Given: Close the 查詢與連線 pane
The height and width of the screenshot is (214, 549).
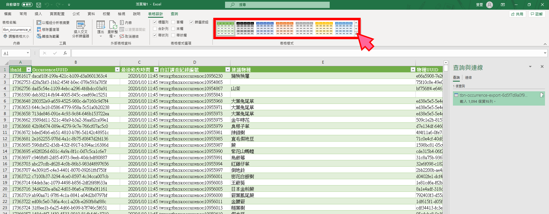Looking at the screenshot, I should pyautogui.click(x=542, y=67).
